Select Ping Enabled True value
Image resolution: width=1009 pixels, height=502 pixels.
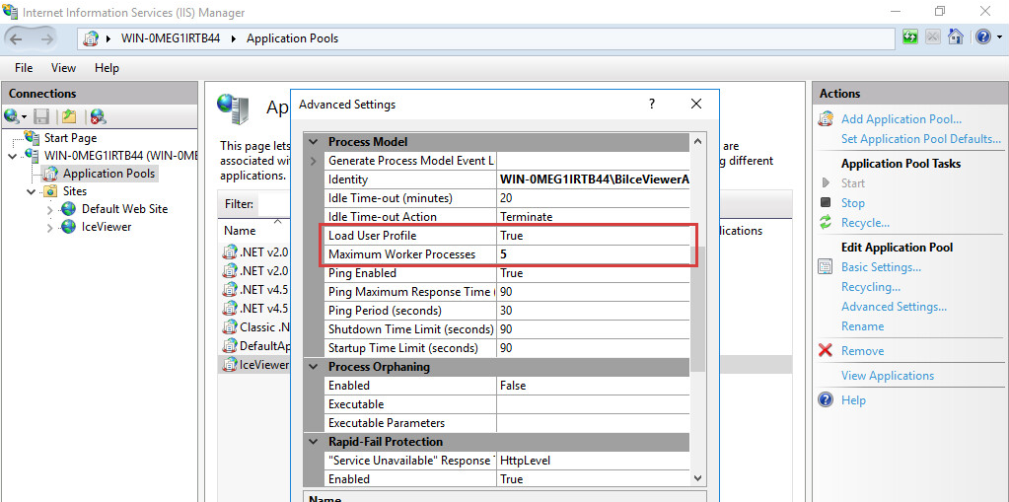[x=593, y=273]
